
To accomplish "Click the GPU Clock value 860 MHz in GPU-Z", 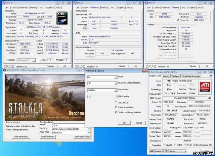I will [168, 132].
